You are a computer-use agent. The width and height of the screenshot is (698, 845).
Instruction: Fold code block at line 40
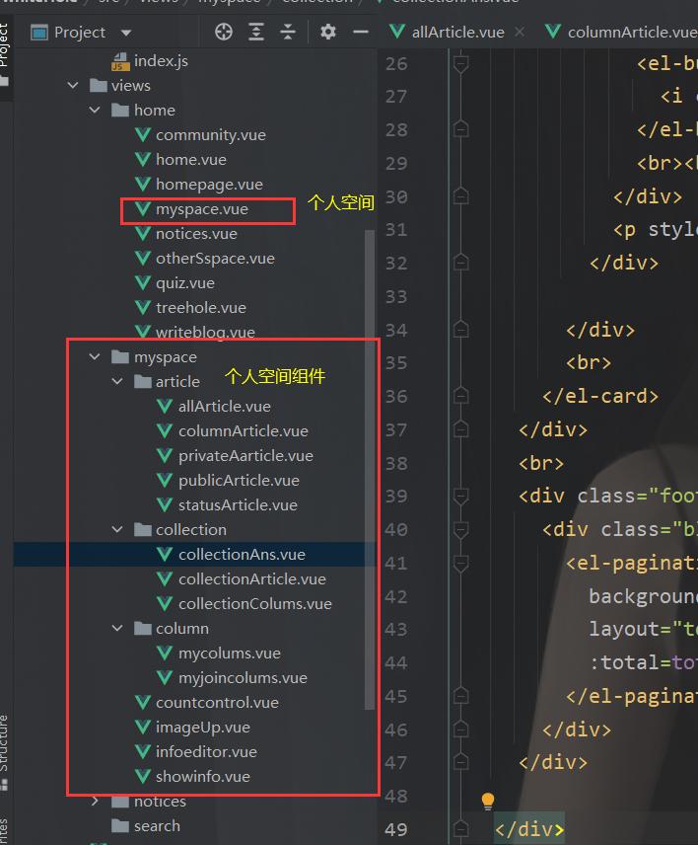click(x=460, y=530)
